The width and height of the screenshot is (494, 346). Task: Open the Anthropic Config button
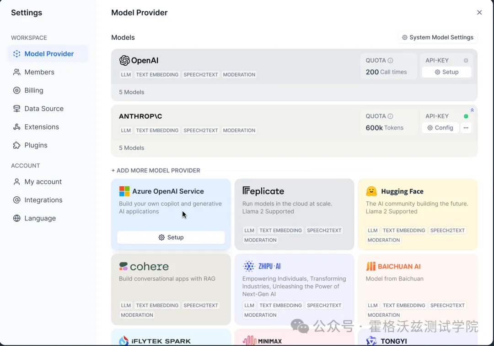(440, 128)
